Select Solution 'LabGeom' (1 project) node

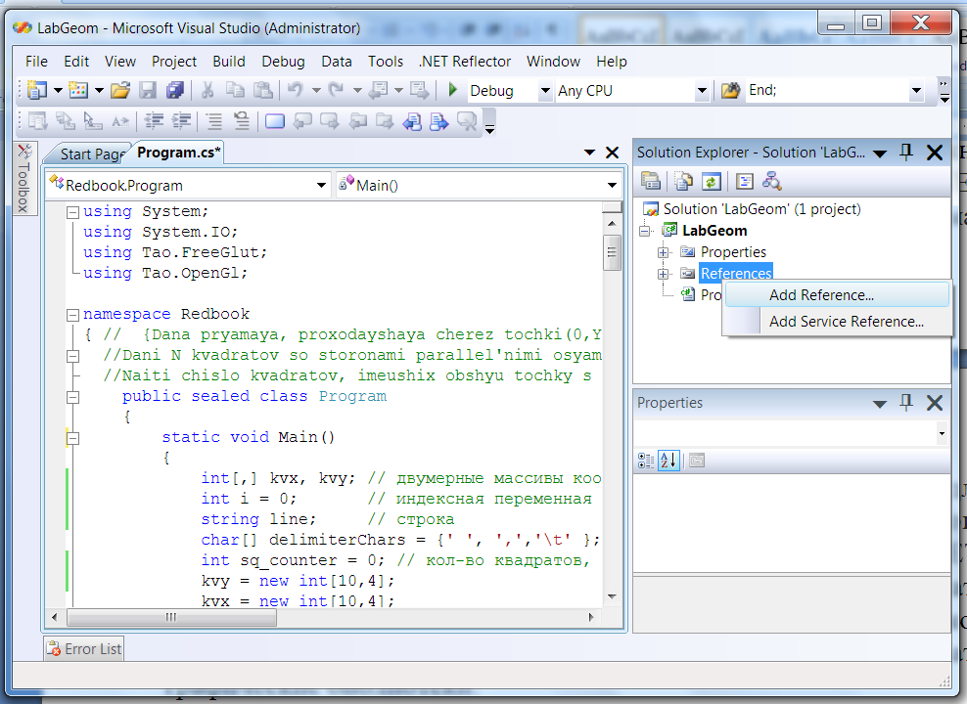coord(761,209)
